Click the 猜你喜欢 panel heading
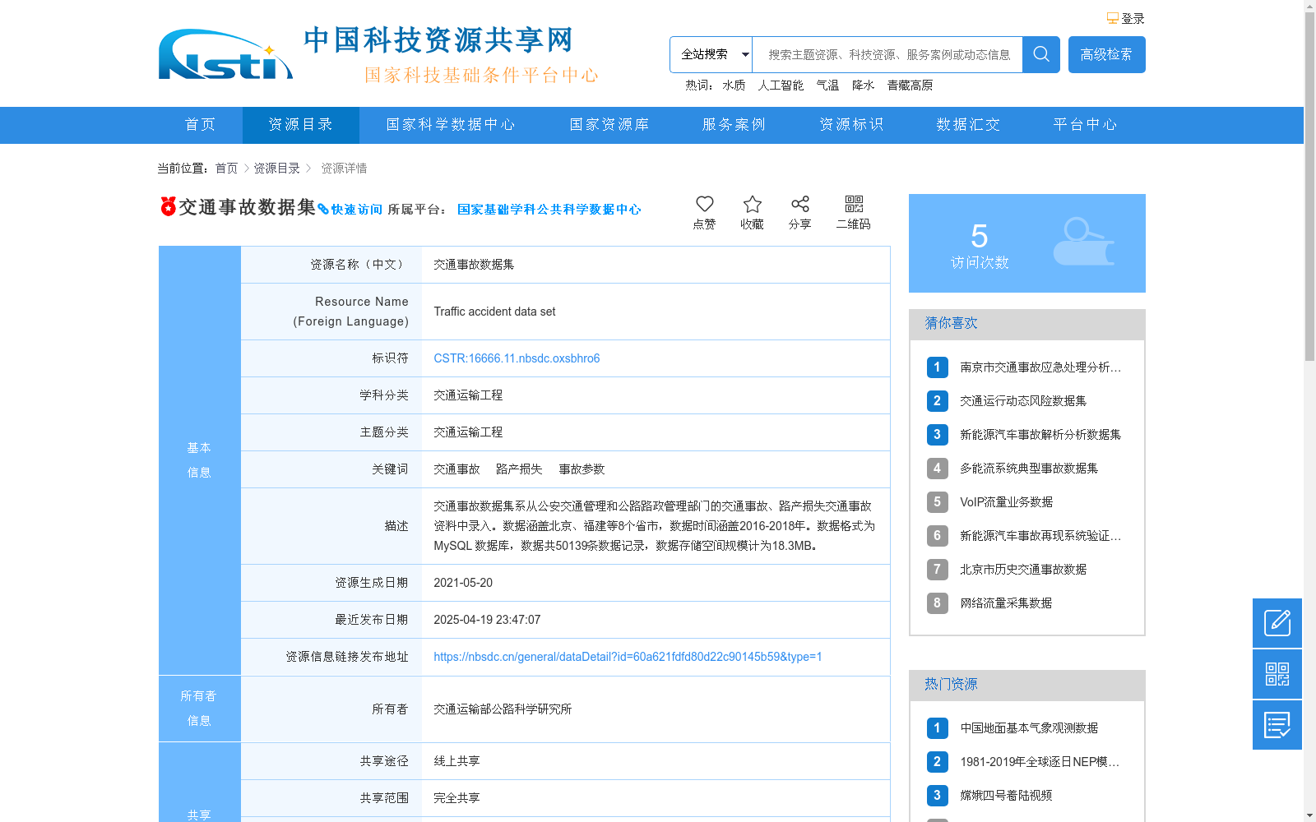 [952, 323]
